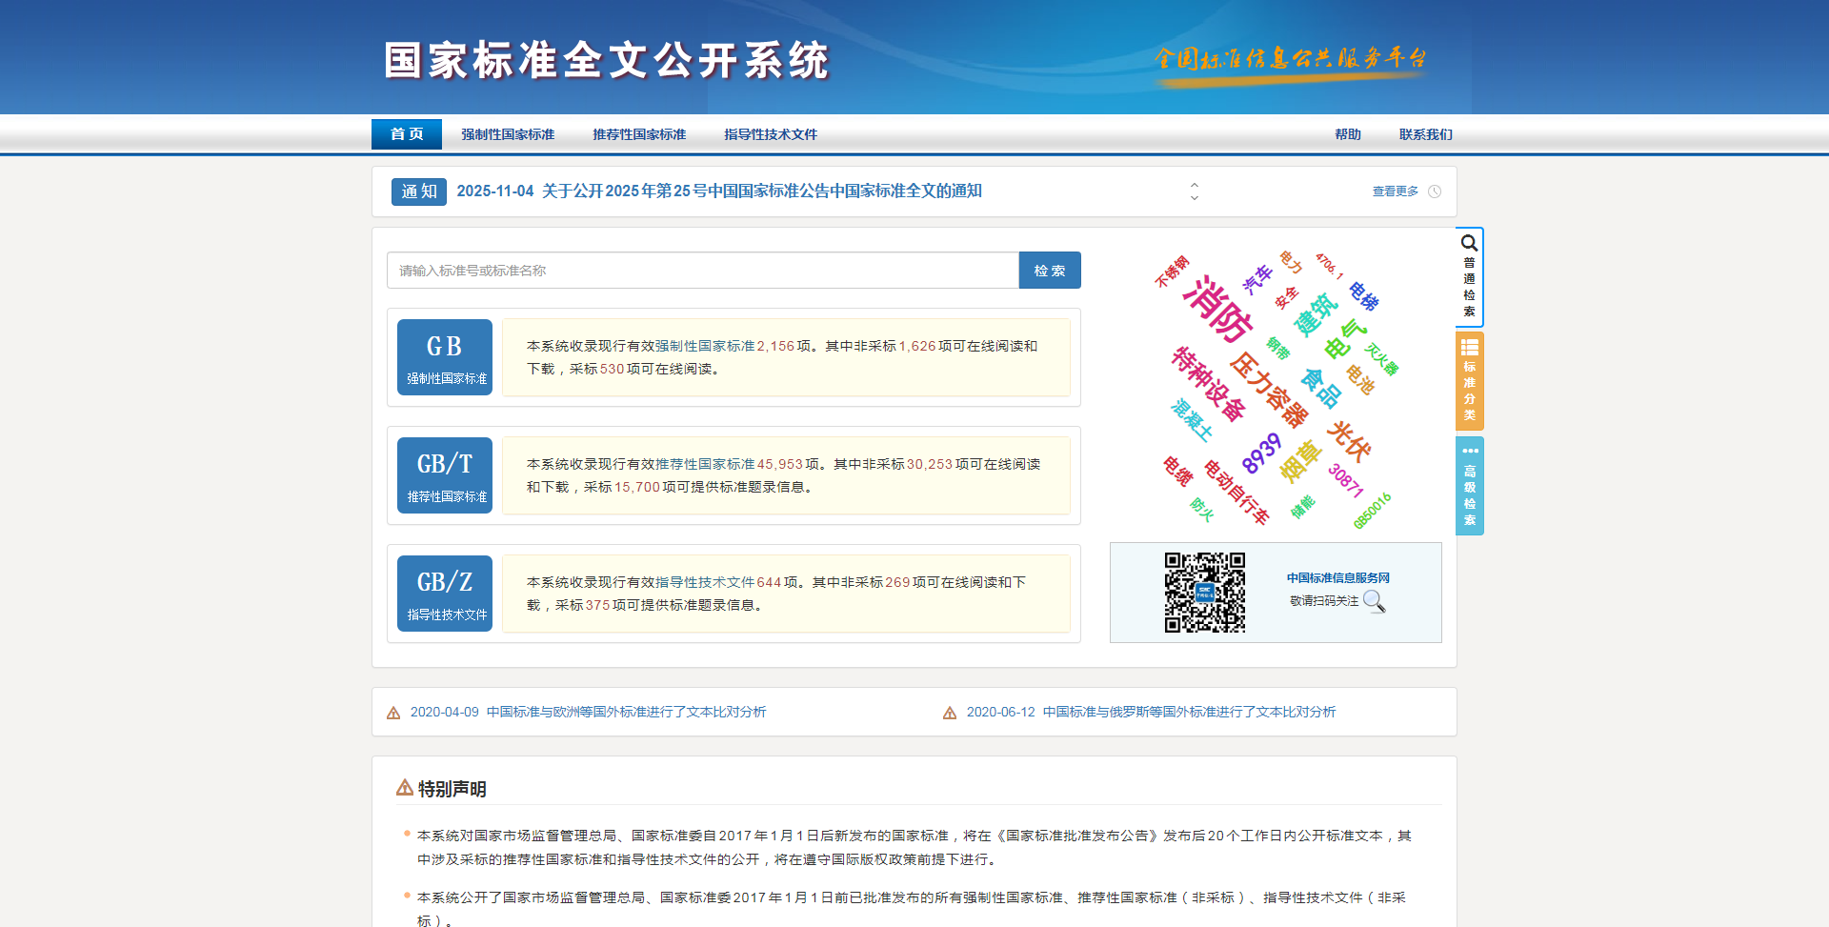
Task: Click the magnifier icon next to 敬请扫码关注
Action: point(1374,602)
